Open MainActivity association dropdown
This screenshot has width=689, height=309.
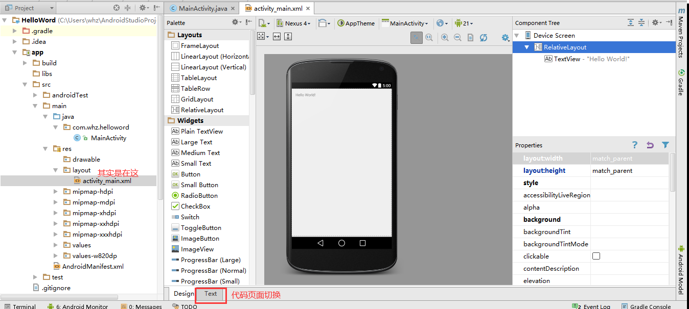coord(405,23)
